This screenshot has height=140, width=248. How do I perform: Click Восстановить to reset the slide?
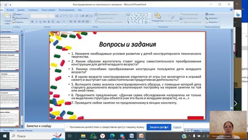21,18
